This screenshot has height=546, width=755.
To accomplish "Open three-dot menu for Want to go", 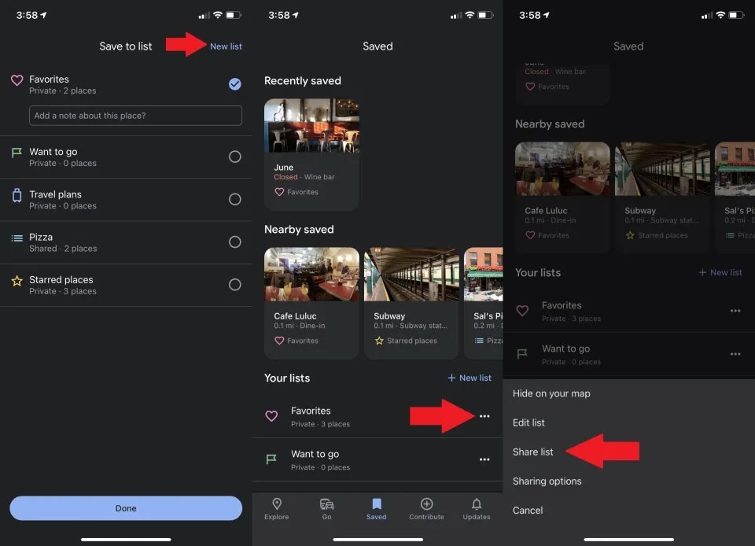I will pos(484,459).
